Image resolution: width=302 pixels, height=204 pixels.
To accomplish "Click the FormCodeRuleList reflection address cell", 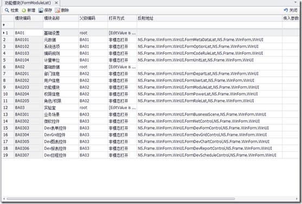I will point(209,53).
